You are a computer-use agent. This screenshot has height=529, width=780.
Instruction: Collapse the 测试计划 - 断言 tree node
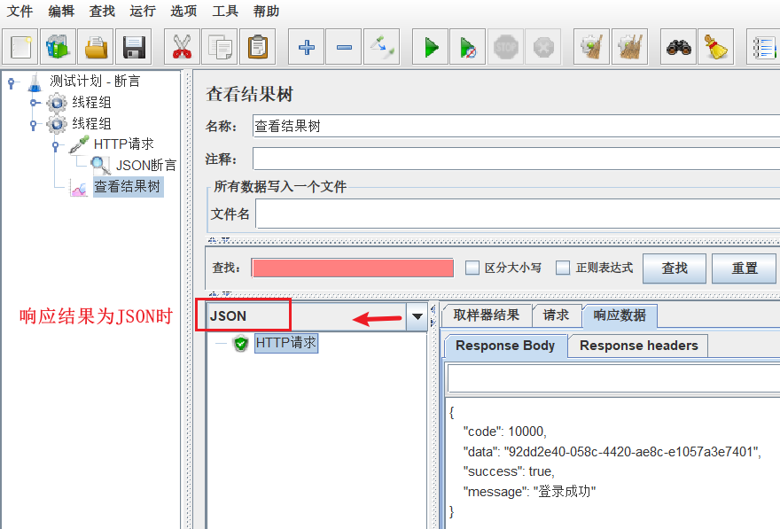point(11,82)
